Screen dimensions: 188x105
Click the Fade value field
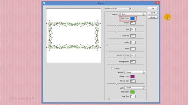(x=133, y=49)
